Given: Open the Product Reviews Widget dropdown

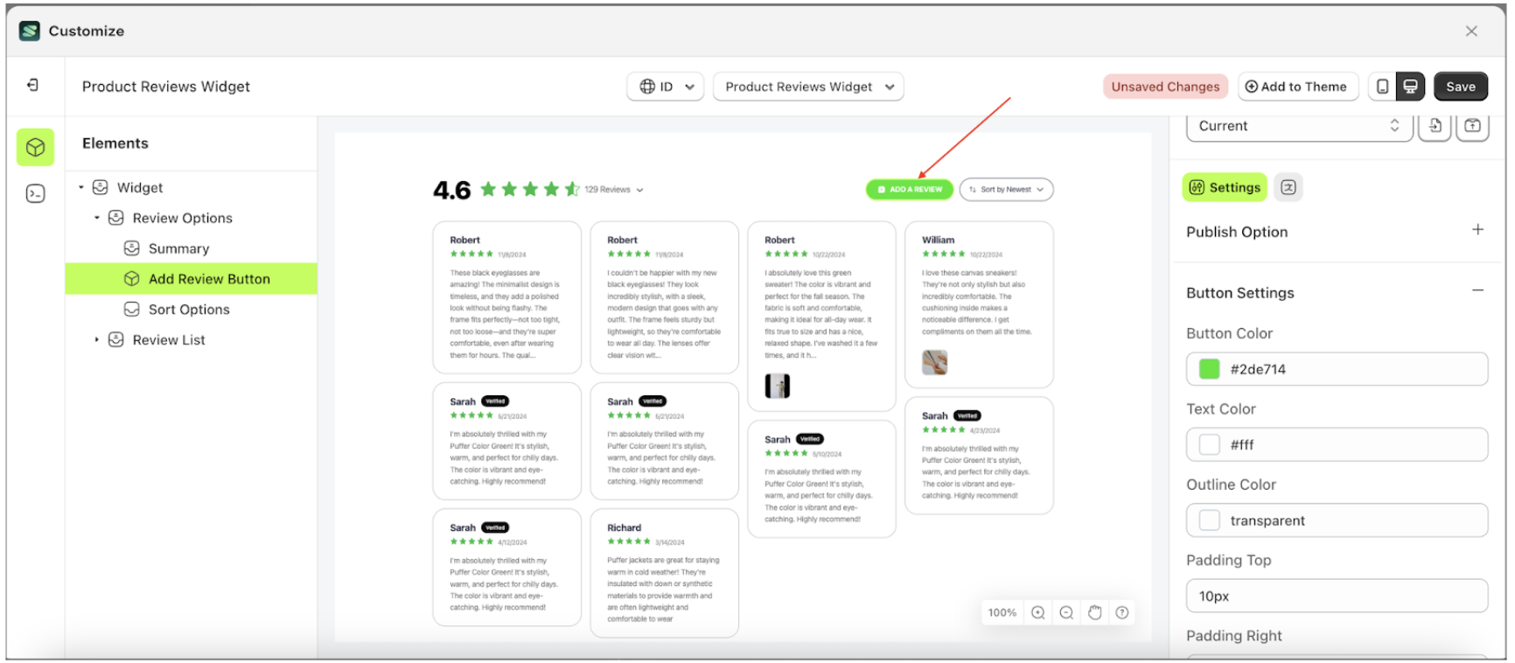Looking at the screenshot, I should 808,87.
